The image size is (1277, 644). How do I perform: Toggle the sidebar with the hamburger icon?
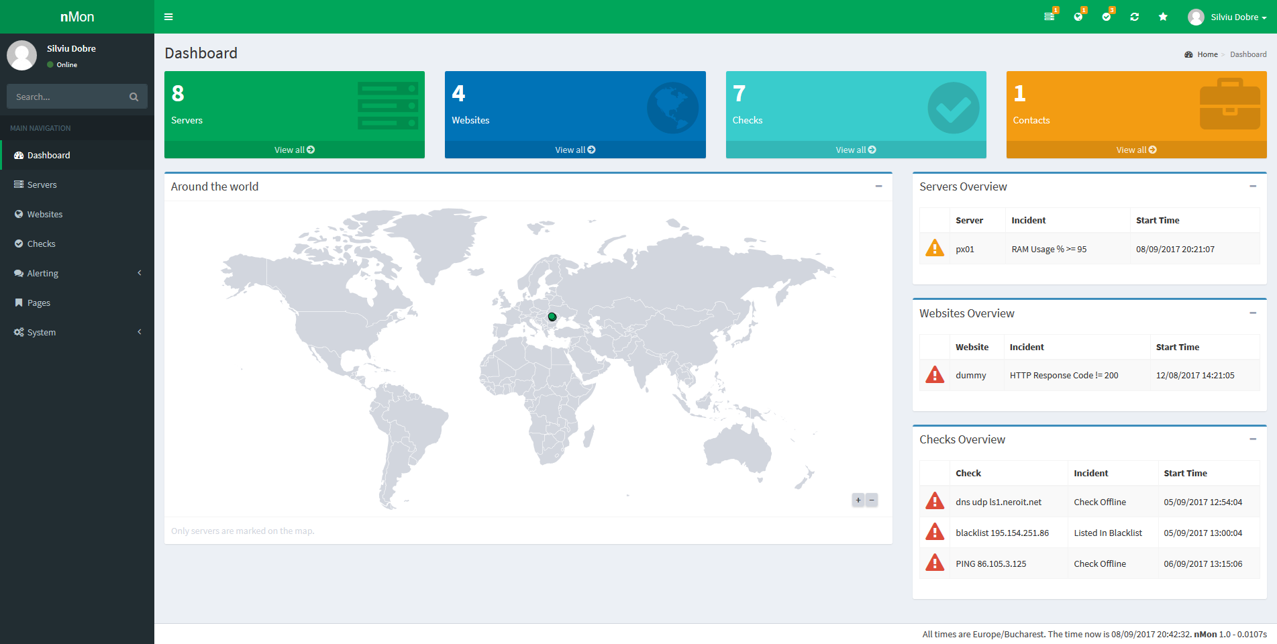click(x=168, y=16)
